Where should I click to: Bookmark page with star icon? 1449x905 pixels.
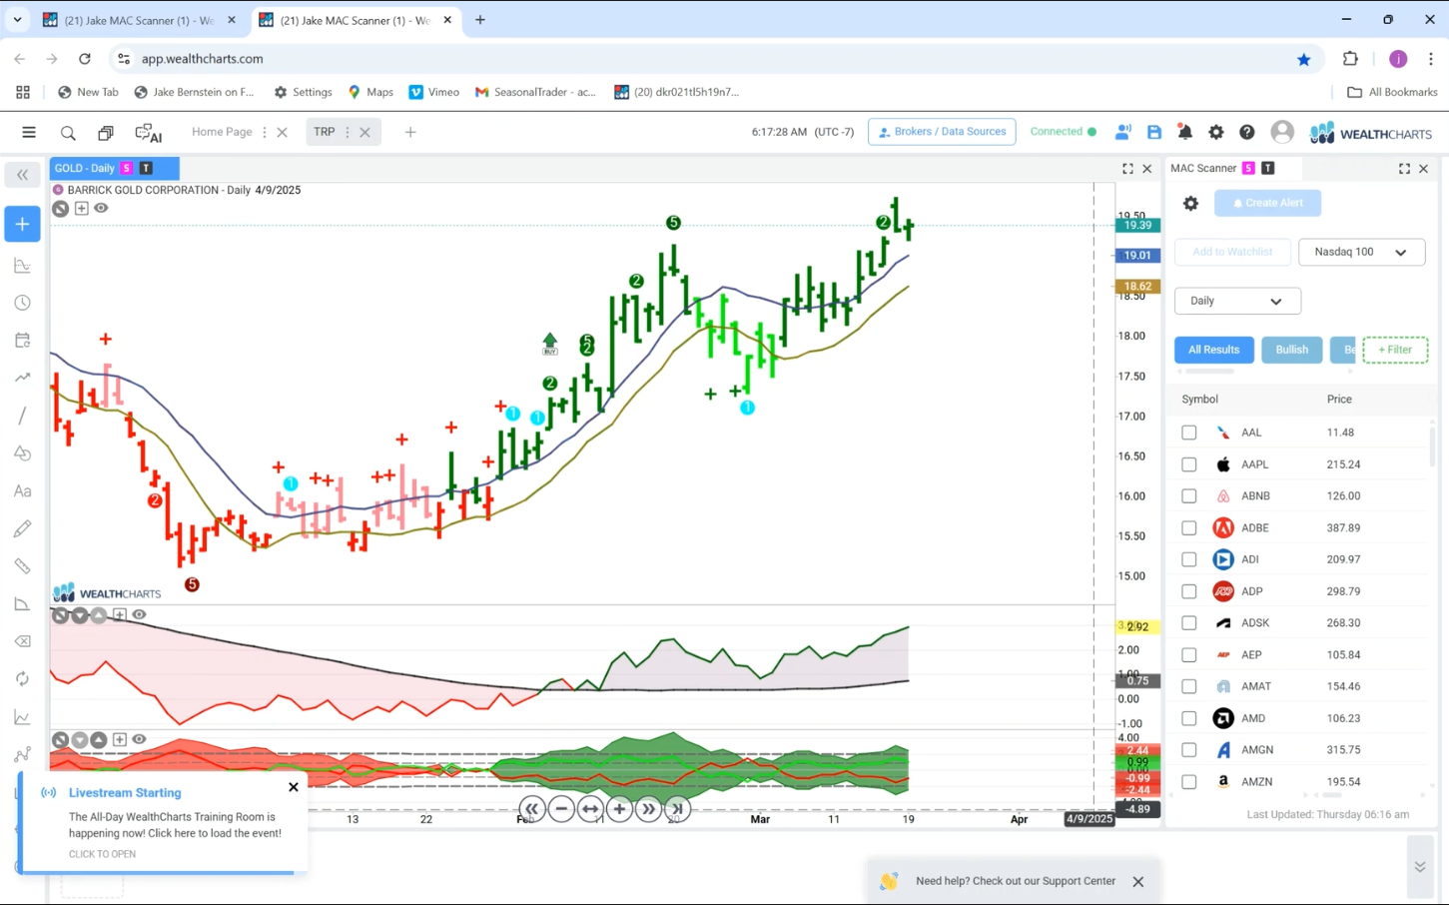point(1303,59)
